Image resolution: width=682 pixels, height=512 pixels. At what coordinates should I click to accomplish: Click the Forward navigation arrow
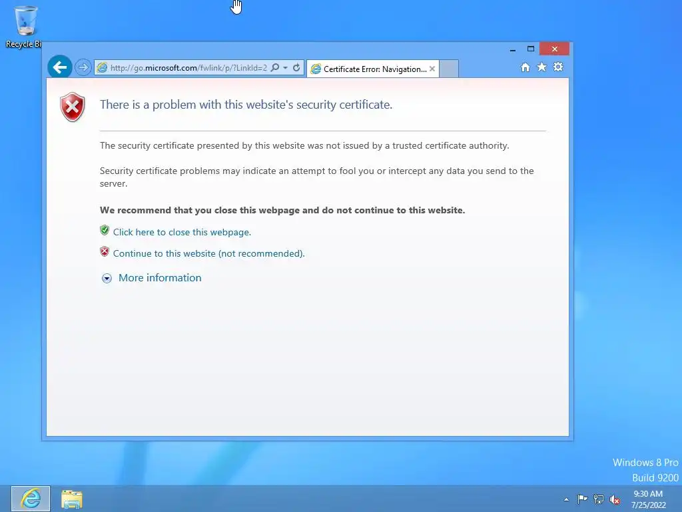83,67
